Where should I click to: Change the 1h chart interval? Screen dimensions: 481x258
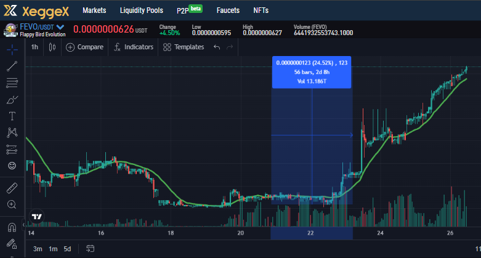[34, 47]
